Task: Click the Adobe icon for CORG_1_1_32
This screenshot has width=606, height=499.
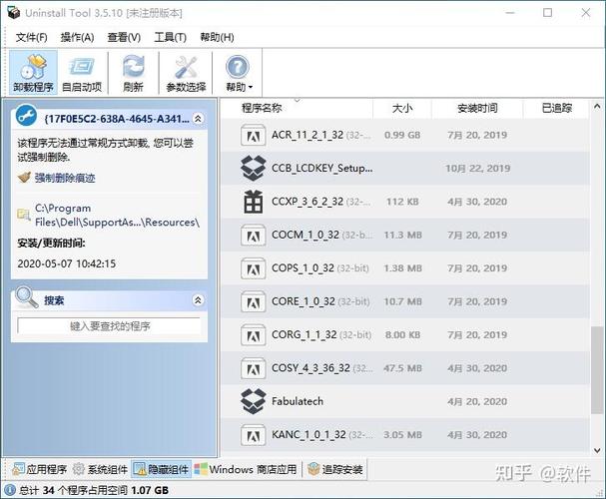Action: (x=254, y=335)
